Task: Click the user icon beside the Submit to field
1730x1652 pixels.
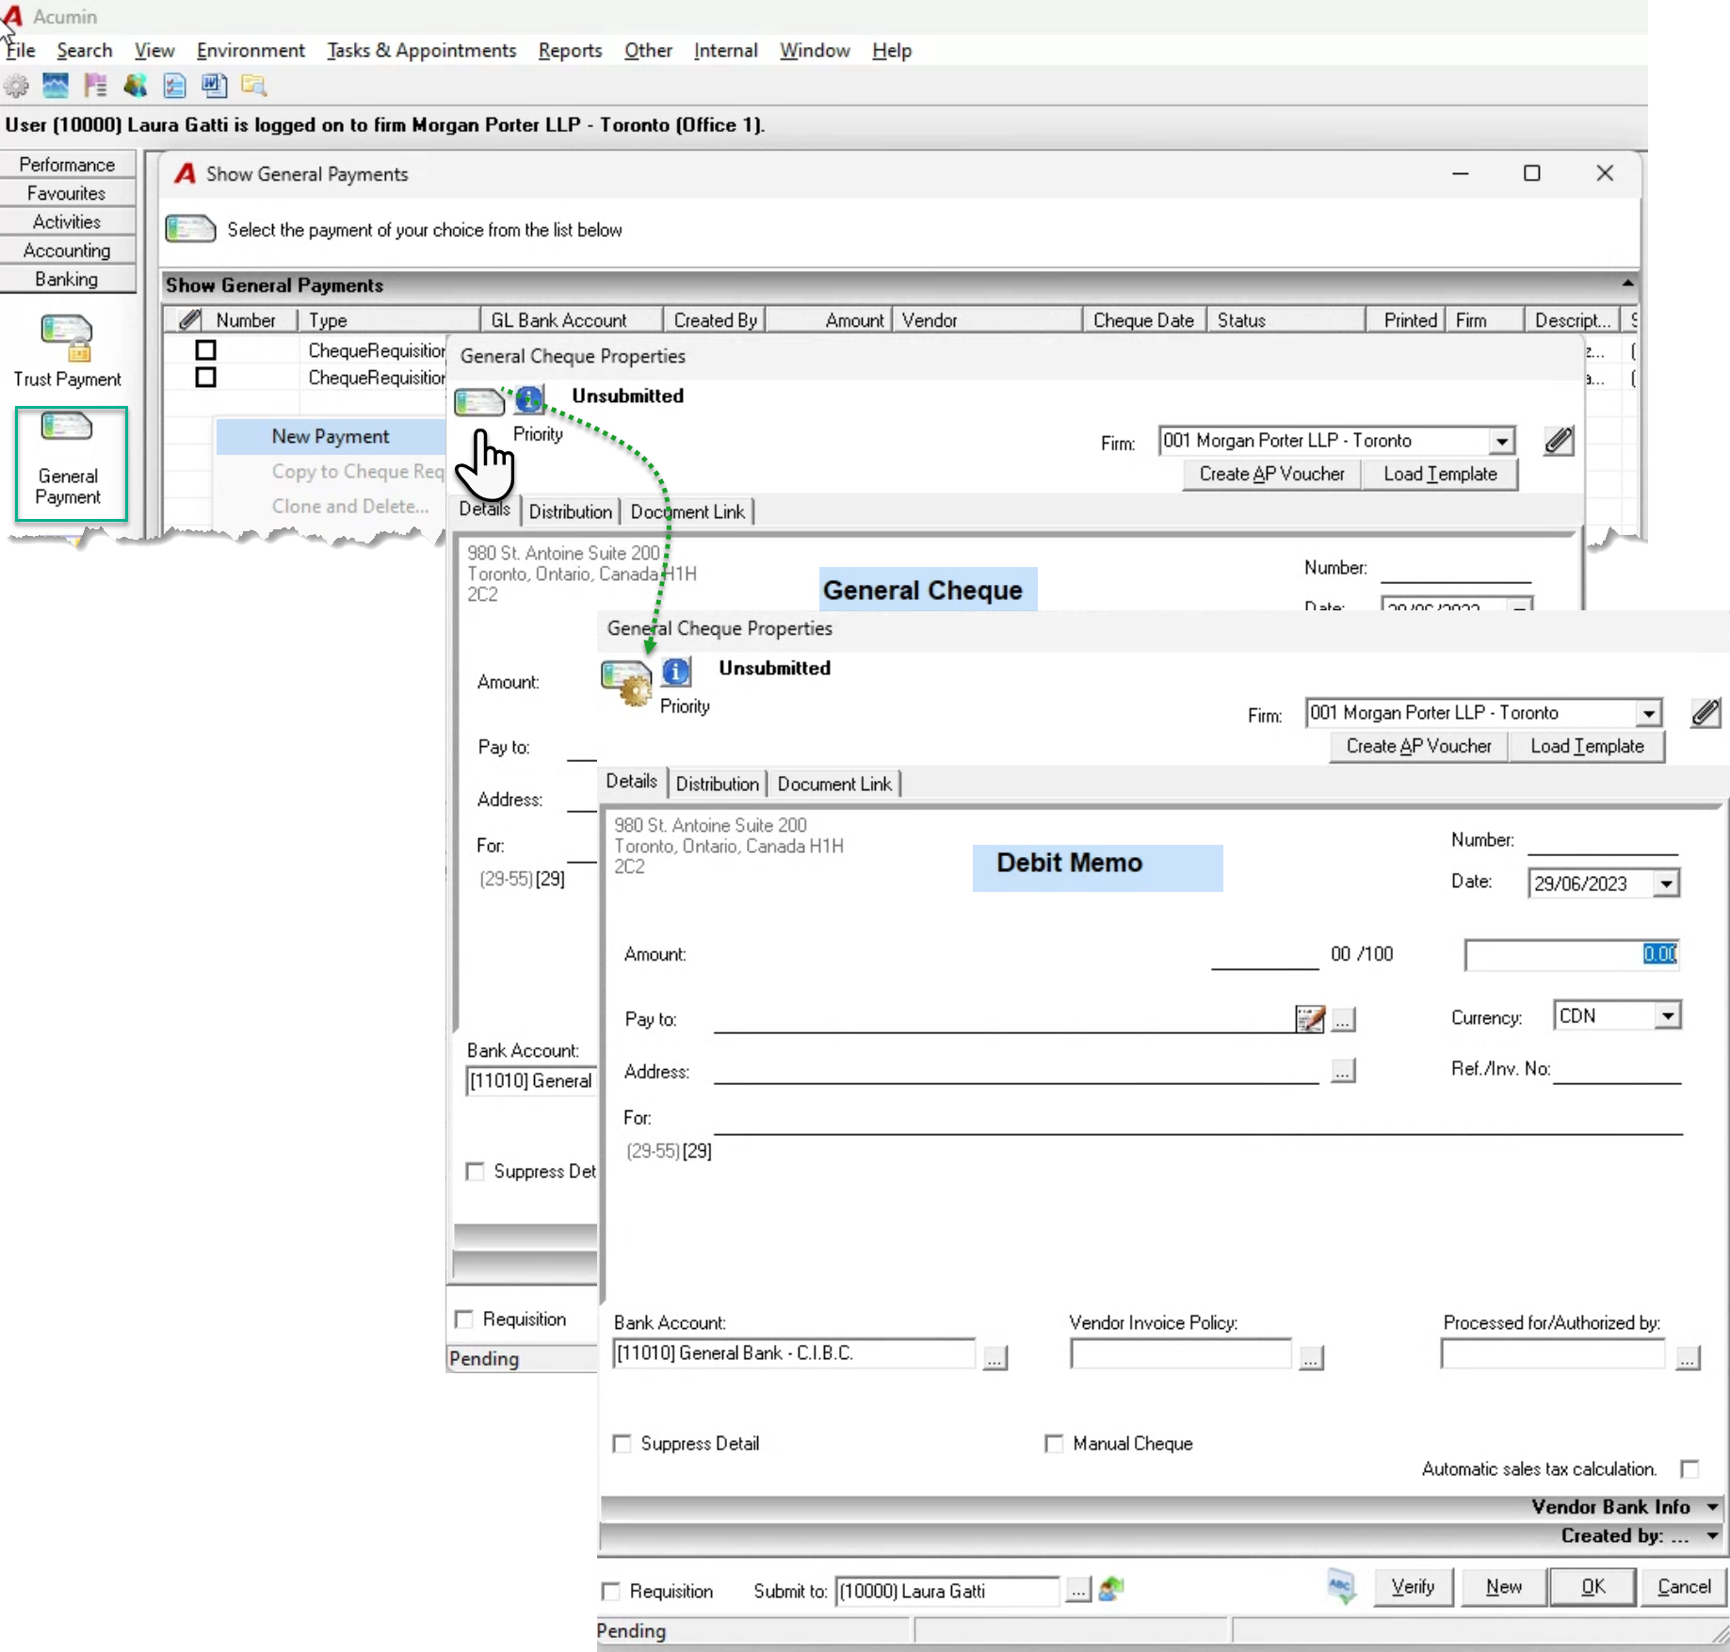Action: pos(1111,1589)
